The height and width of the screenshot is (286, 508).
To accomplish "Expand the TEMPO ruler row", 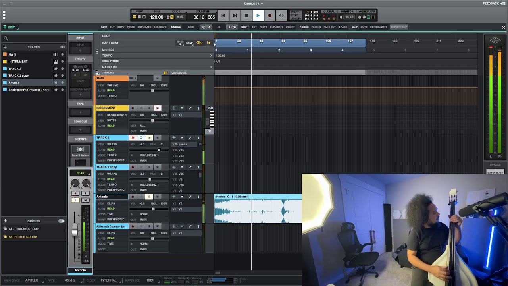I will coord(211,56).
